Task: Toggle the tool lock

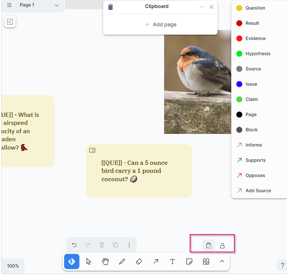Action: [222, 246]
